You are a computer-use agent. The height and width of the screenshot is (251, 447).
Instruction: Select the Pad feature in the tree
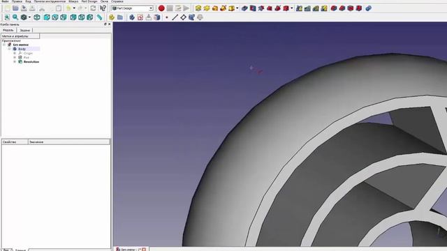[x=27, y=57]
